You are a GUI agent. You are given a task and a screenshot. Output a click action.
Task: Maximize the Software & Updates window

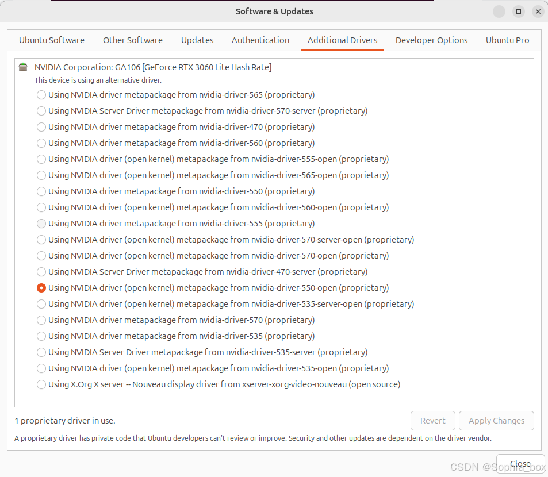(x=519, y=11)
